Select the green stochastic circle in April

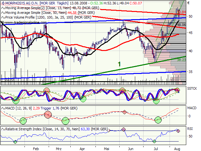pos(83,99)
